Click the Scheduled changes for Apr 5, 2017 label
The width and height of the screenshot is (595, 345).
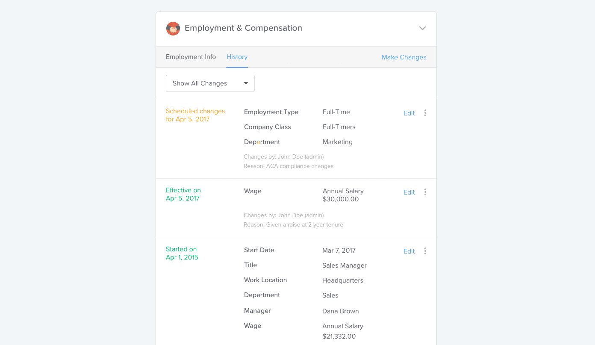point(195,115)
